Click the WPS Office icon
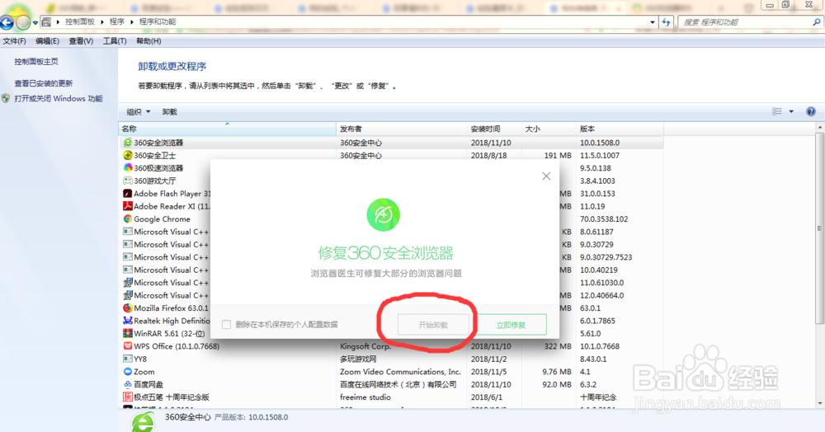The image size is (825, 432). [x=127, y=345]
